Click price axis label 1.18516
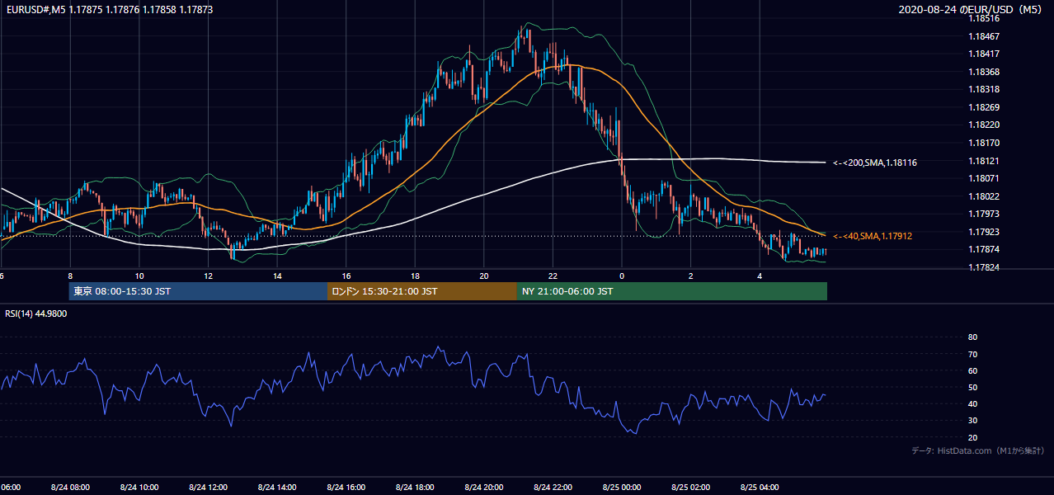 tap(985, 18)
